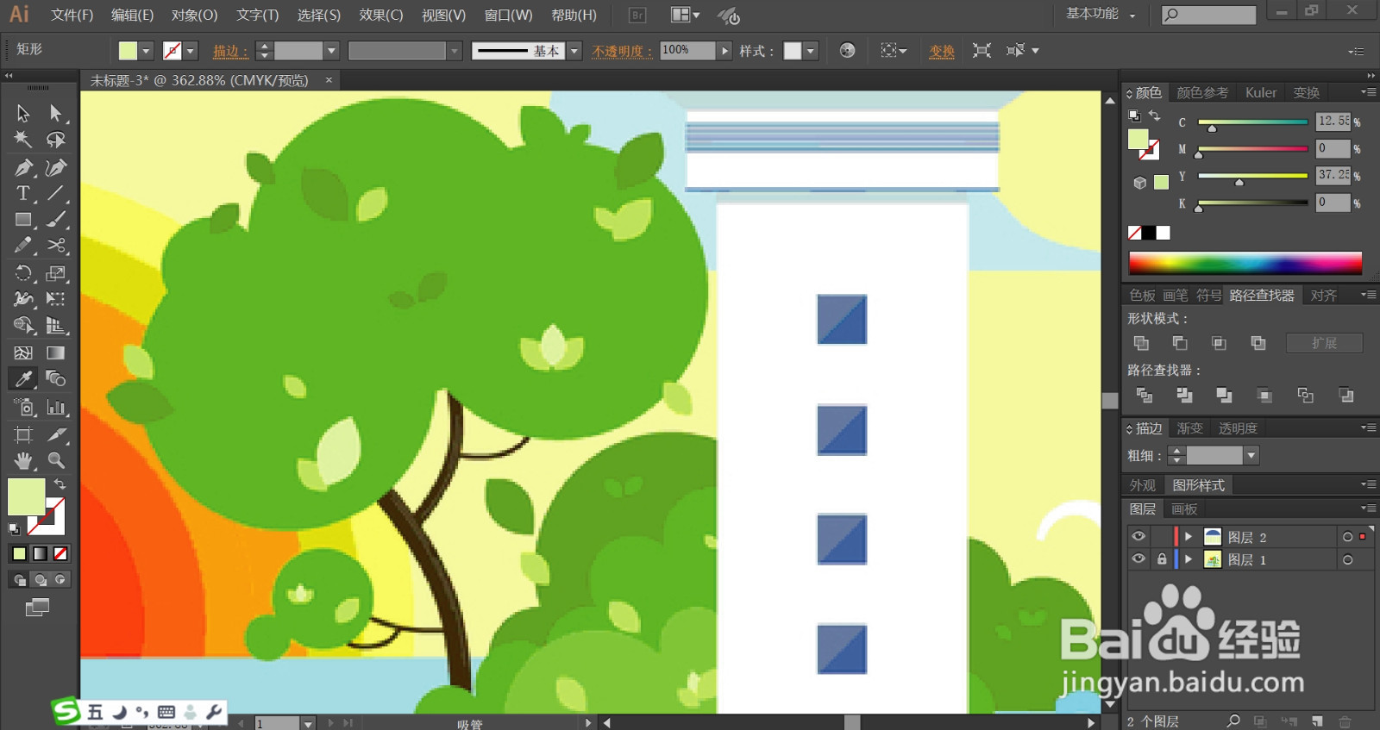Toggle visibility of 图层 1
This screenshot has height=730, width=1380.
1138,558
